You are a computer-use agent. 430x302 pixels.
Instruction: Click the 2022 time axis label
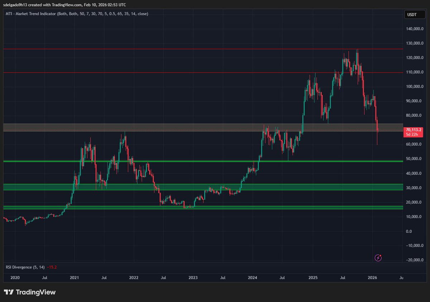[134, 278]
